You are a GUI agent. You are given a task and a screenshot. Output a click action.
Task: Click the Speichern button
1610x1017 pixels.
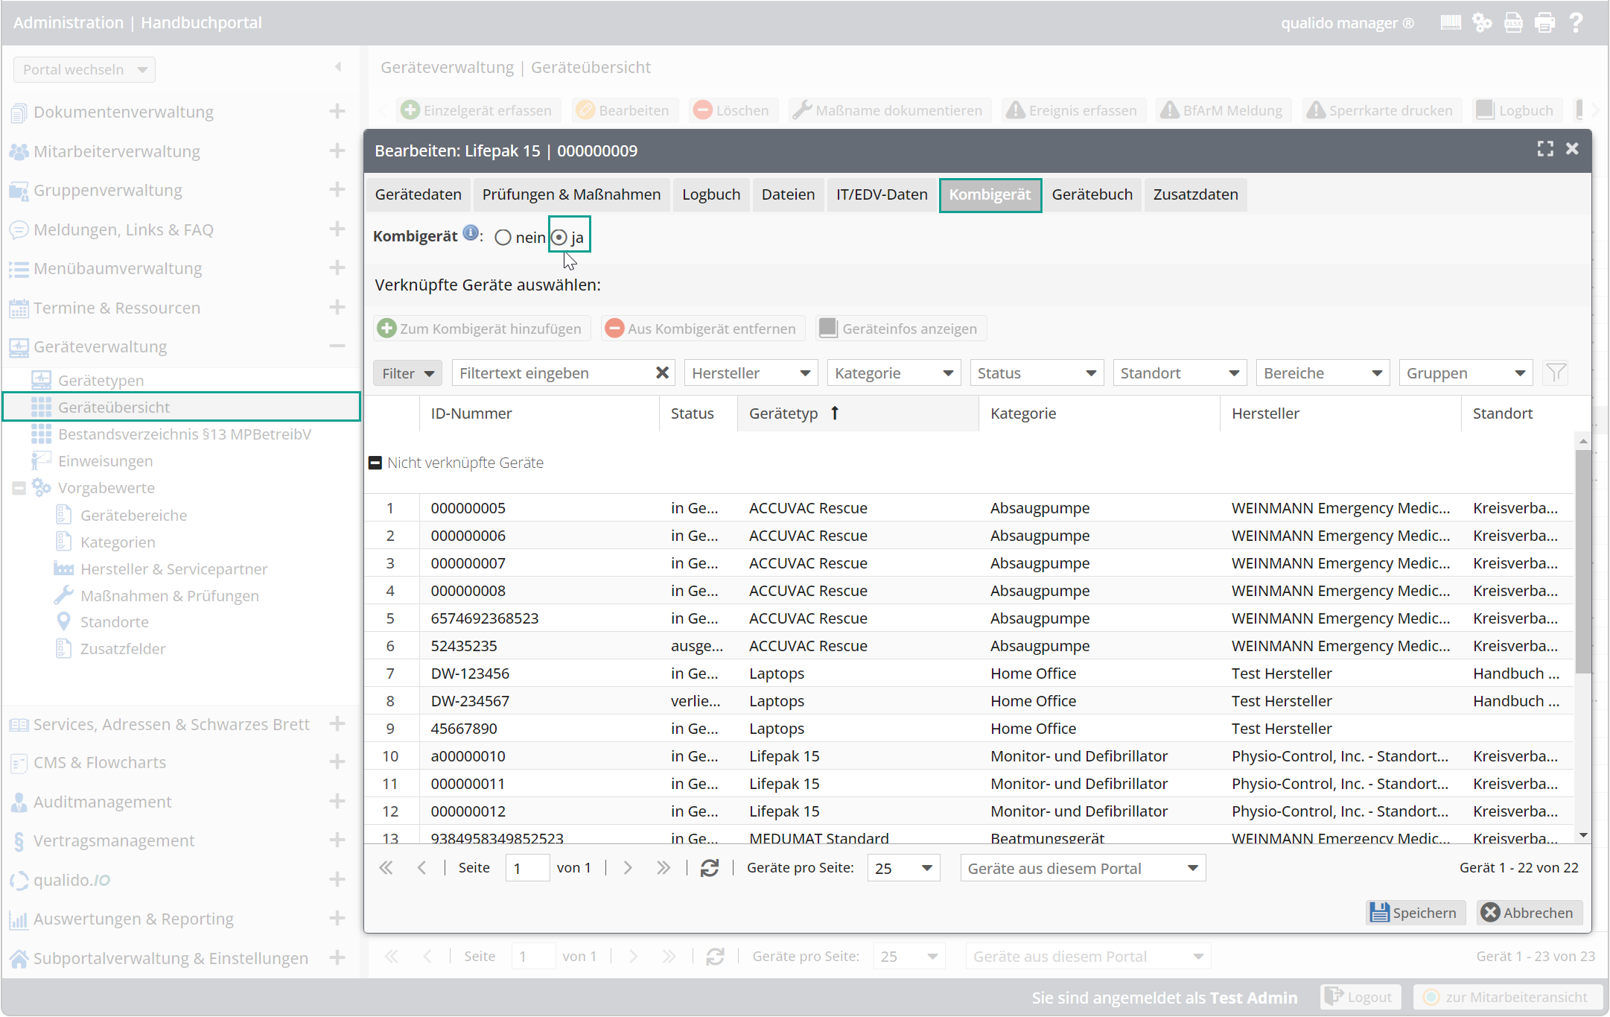click(1414, 913)
